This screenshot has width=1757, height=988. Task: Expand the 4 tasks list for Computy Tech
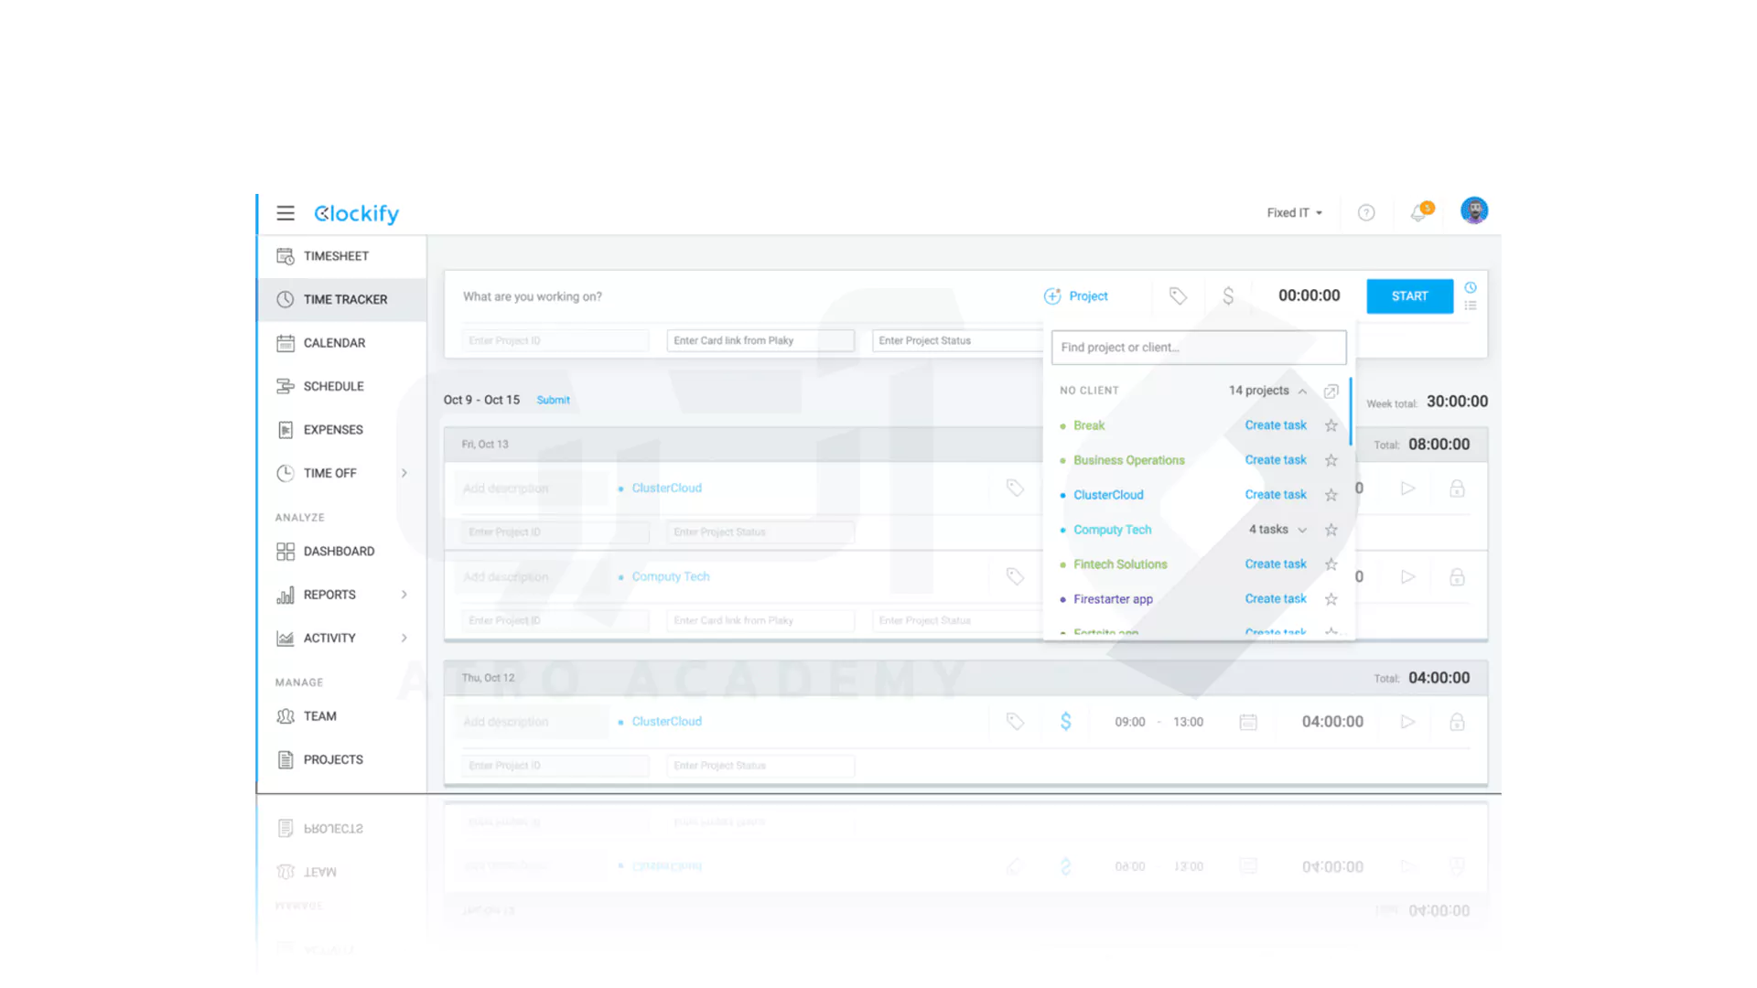pyautogui.click(x=1278, y=530)
